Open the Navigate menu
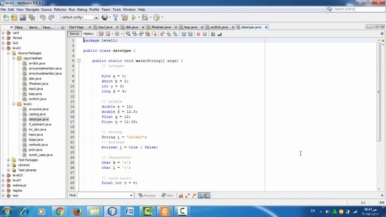Image resolution: width=386 pixels, height=217 pixels. pos(33,10)
